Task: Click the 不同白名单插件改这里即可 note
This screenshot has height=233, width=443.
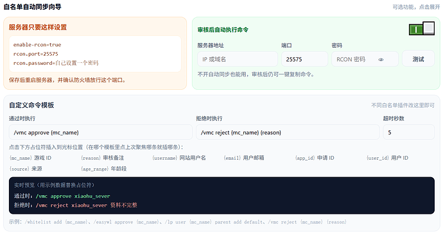Action: [403, 105]
